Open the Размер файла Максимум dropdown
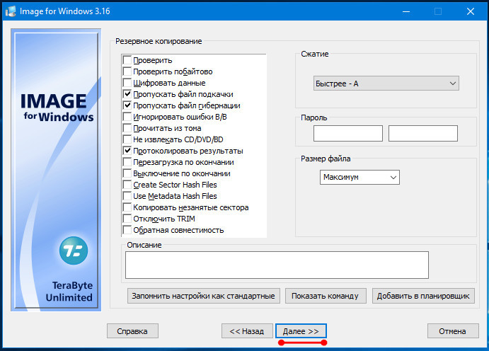 359,177
